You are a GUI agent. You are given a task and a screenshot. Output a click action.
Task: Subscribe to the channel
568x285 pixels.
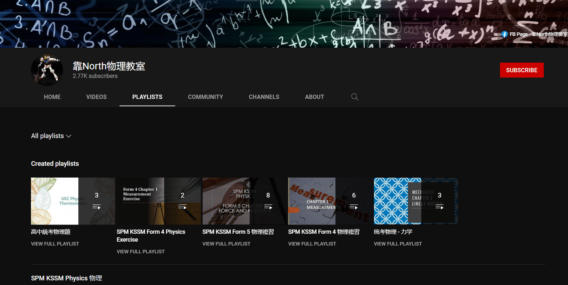pos(522,70)
